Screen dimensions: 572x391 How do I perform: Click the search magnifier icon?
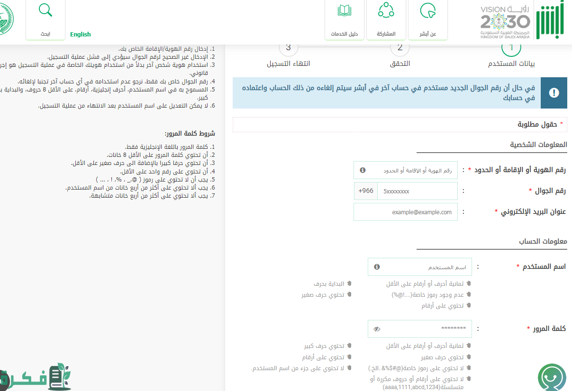coord(45,10)
